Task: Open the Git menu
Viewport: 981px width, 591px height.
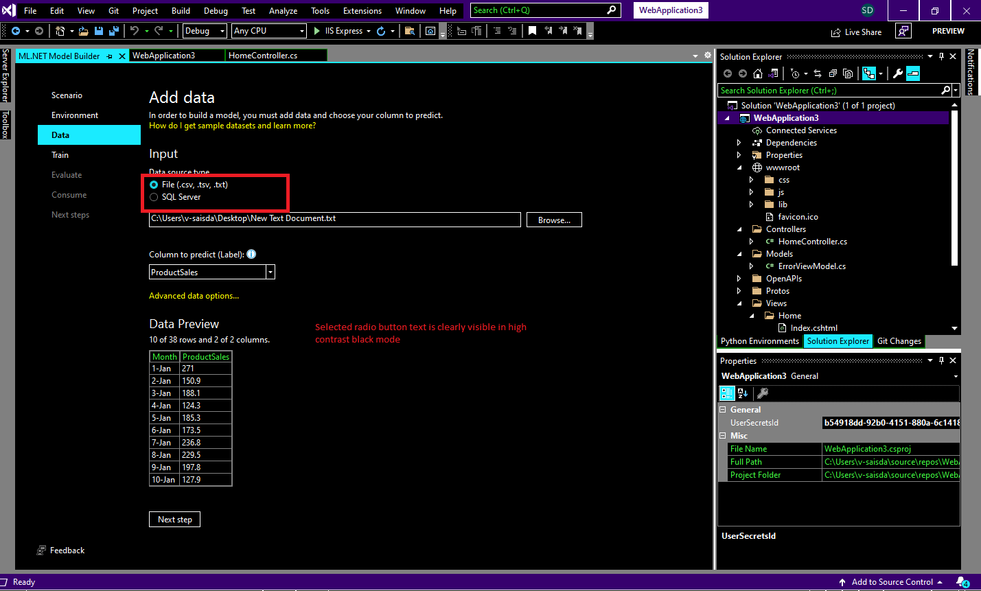Action: click(x=113, y=10)
